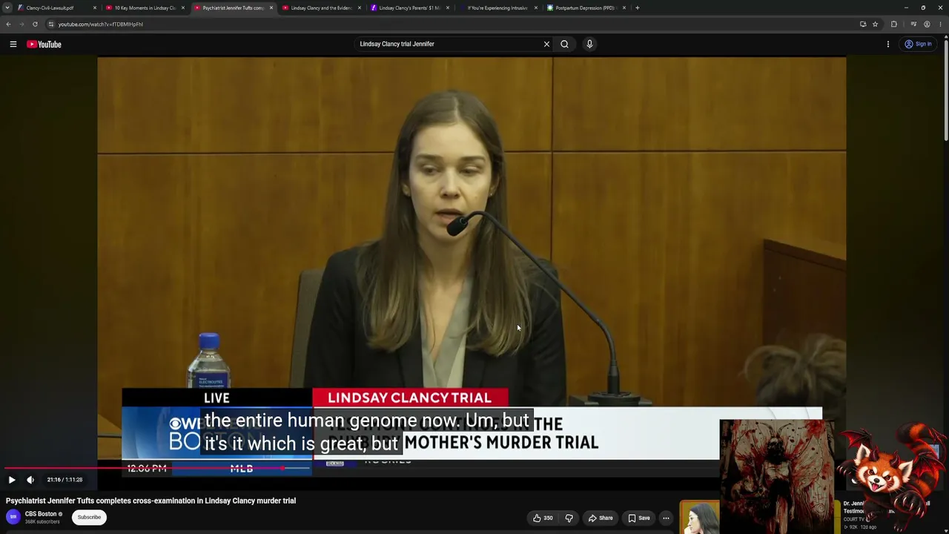This screenshot has height=534, width=949.
Task: Open recommended Dr. Jennifer testimony video
Action: [x=886, y=508]
